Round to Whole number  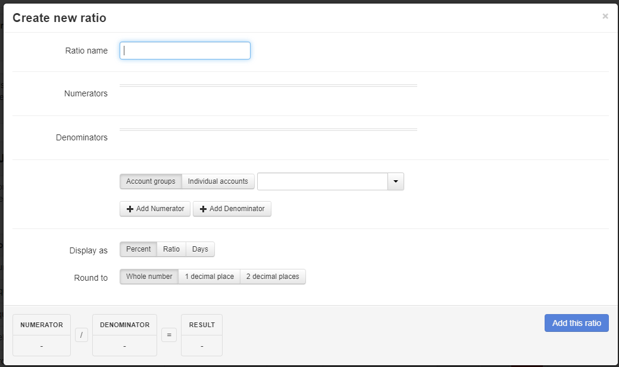pos(149,277)
